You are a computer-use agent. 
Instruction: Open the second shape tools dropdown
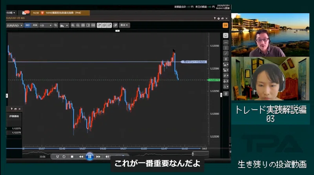click(226, 70)
